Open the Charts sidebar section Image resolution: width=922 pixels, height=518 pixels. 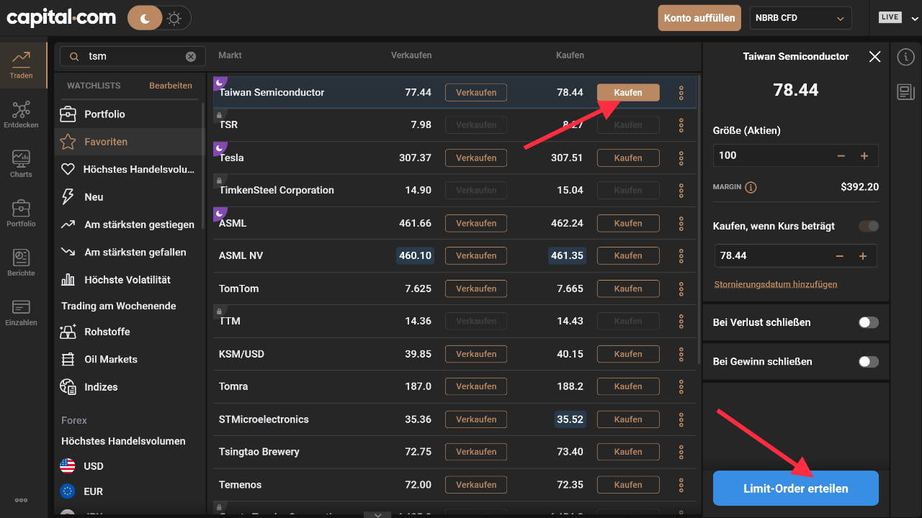click(x=21, y=164)
